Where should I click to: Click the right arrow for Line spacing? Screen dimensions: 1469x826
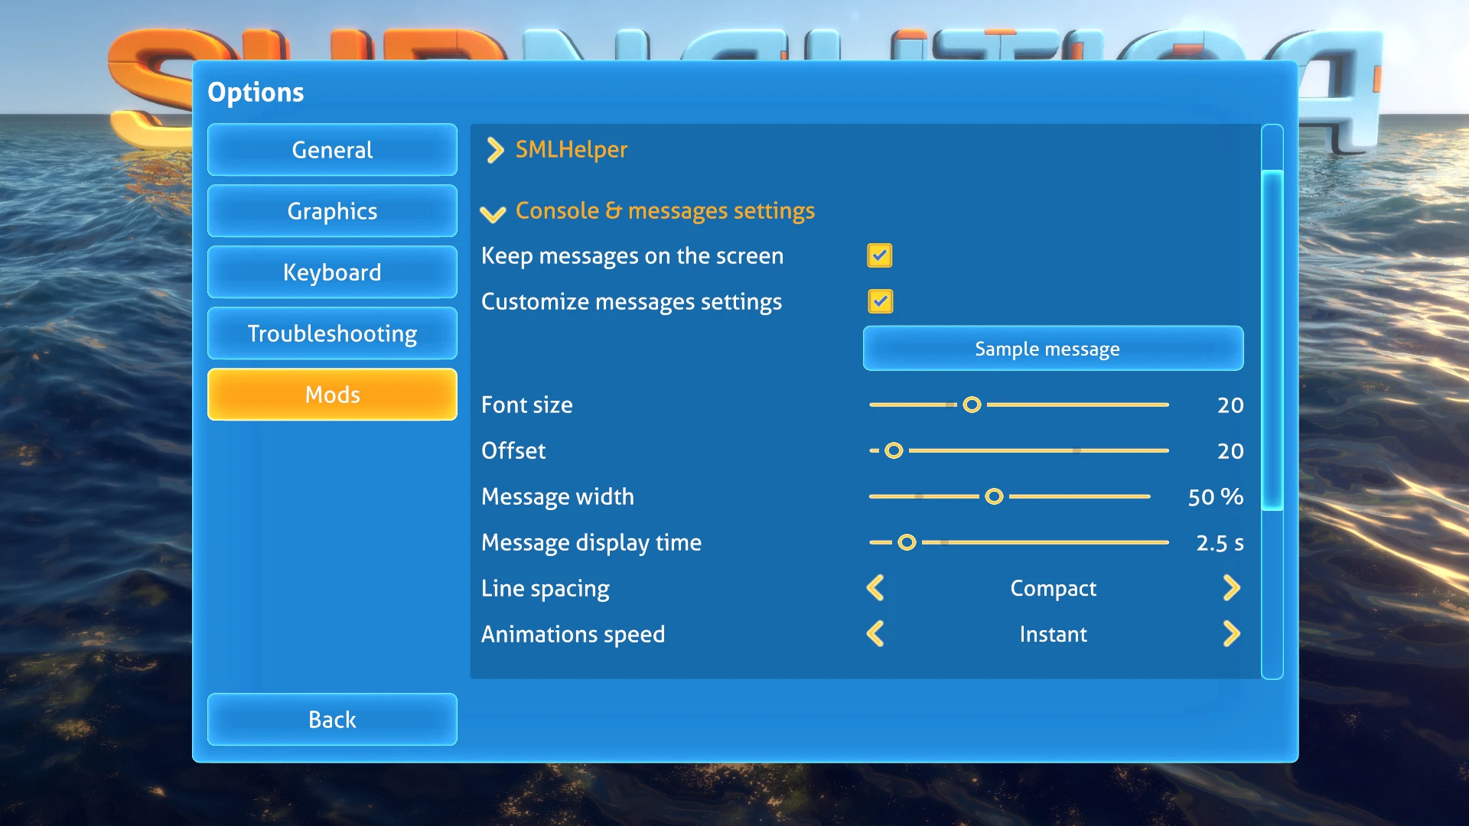click(x=1230, y=588)
